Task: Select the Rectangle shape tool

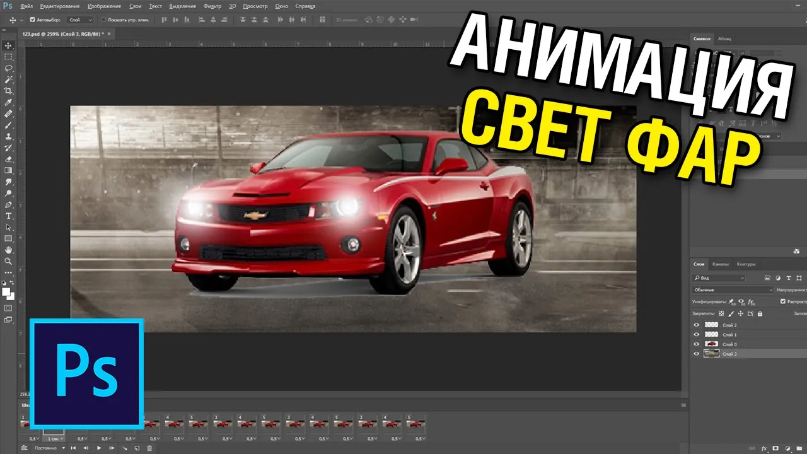Action: (9, 238)
